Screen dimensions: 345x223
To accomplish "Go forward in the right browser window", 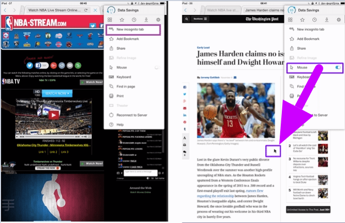I will 195,10.
